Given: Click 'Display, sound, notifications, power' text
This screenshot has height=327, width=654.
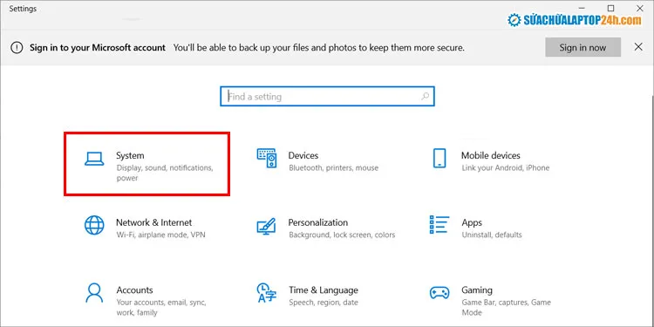Looking at the screenshot, I should point(165,173).
